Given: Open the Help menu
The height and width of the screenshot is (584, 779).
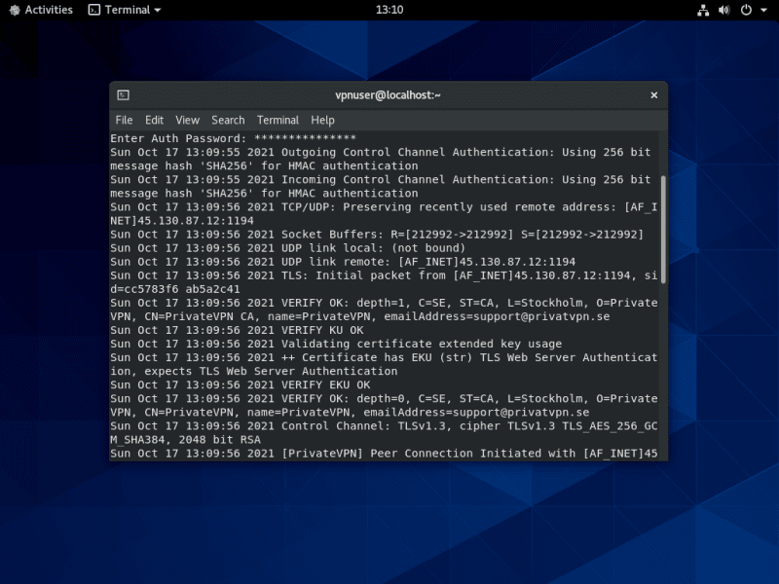Looking at the screenshot, I should click(322, 120).
